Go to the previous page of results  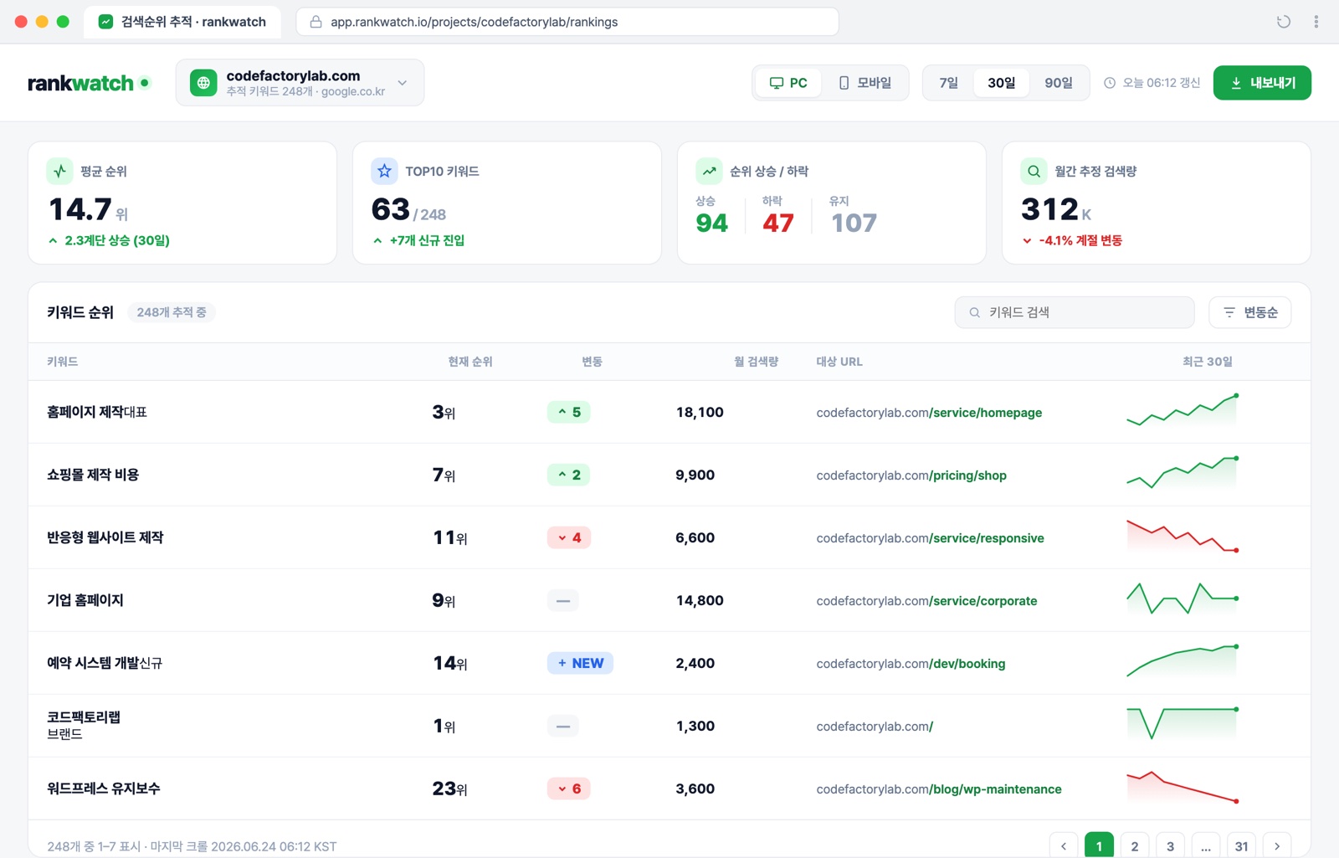[x=1064, y=845]
